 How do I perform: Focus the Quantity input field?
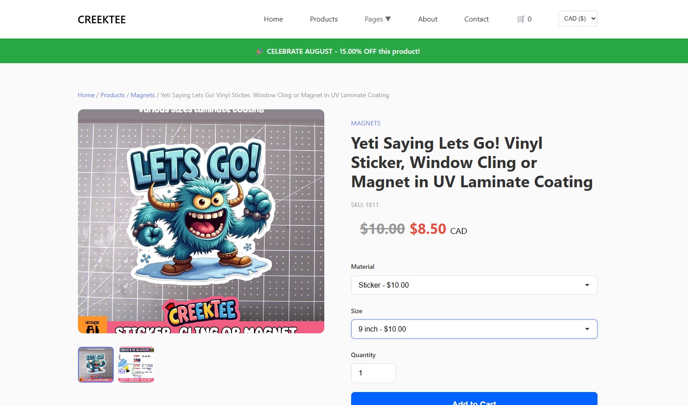373,373
